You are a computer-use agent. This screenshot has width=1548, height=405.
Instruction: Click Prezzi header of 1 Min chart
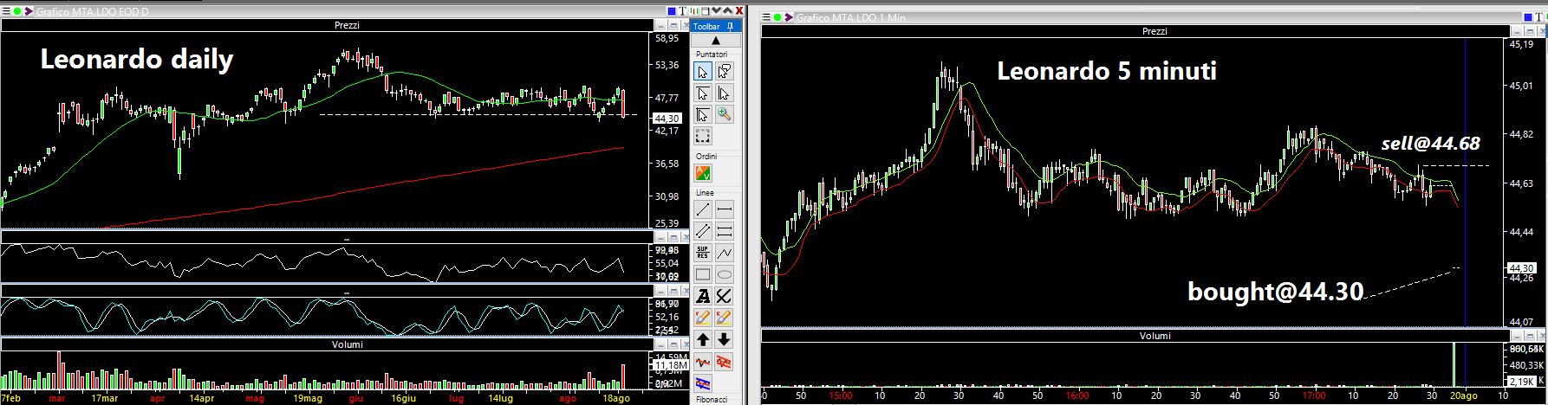(1154, 31)
